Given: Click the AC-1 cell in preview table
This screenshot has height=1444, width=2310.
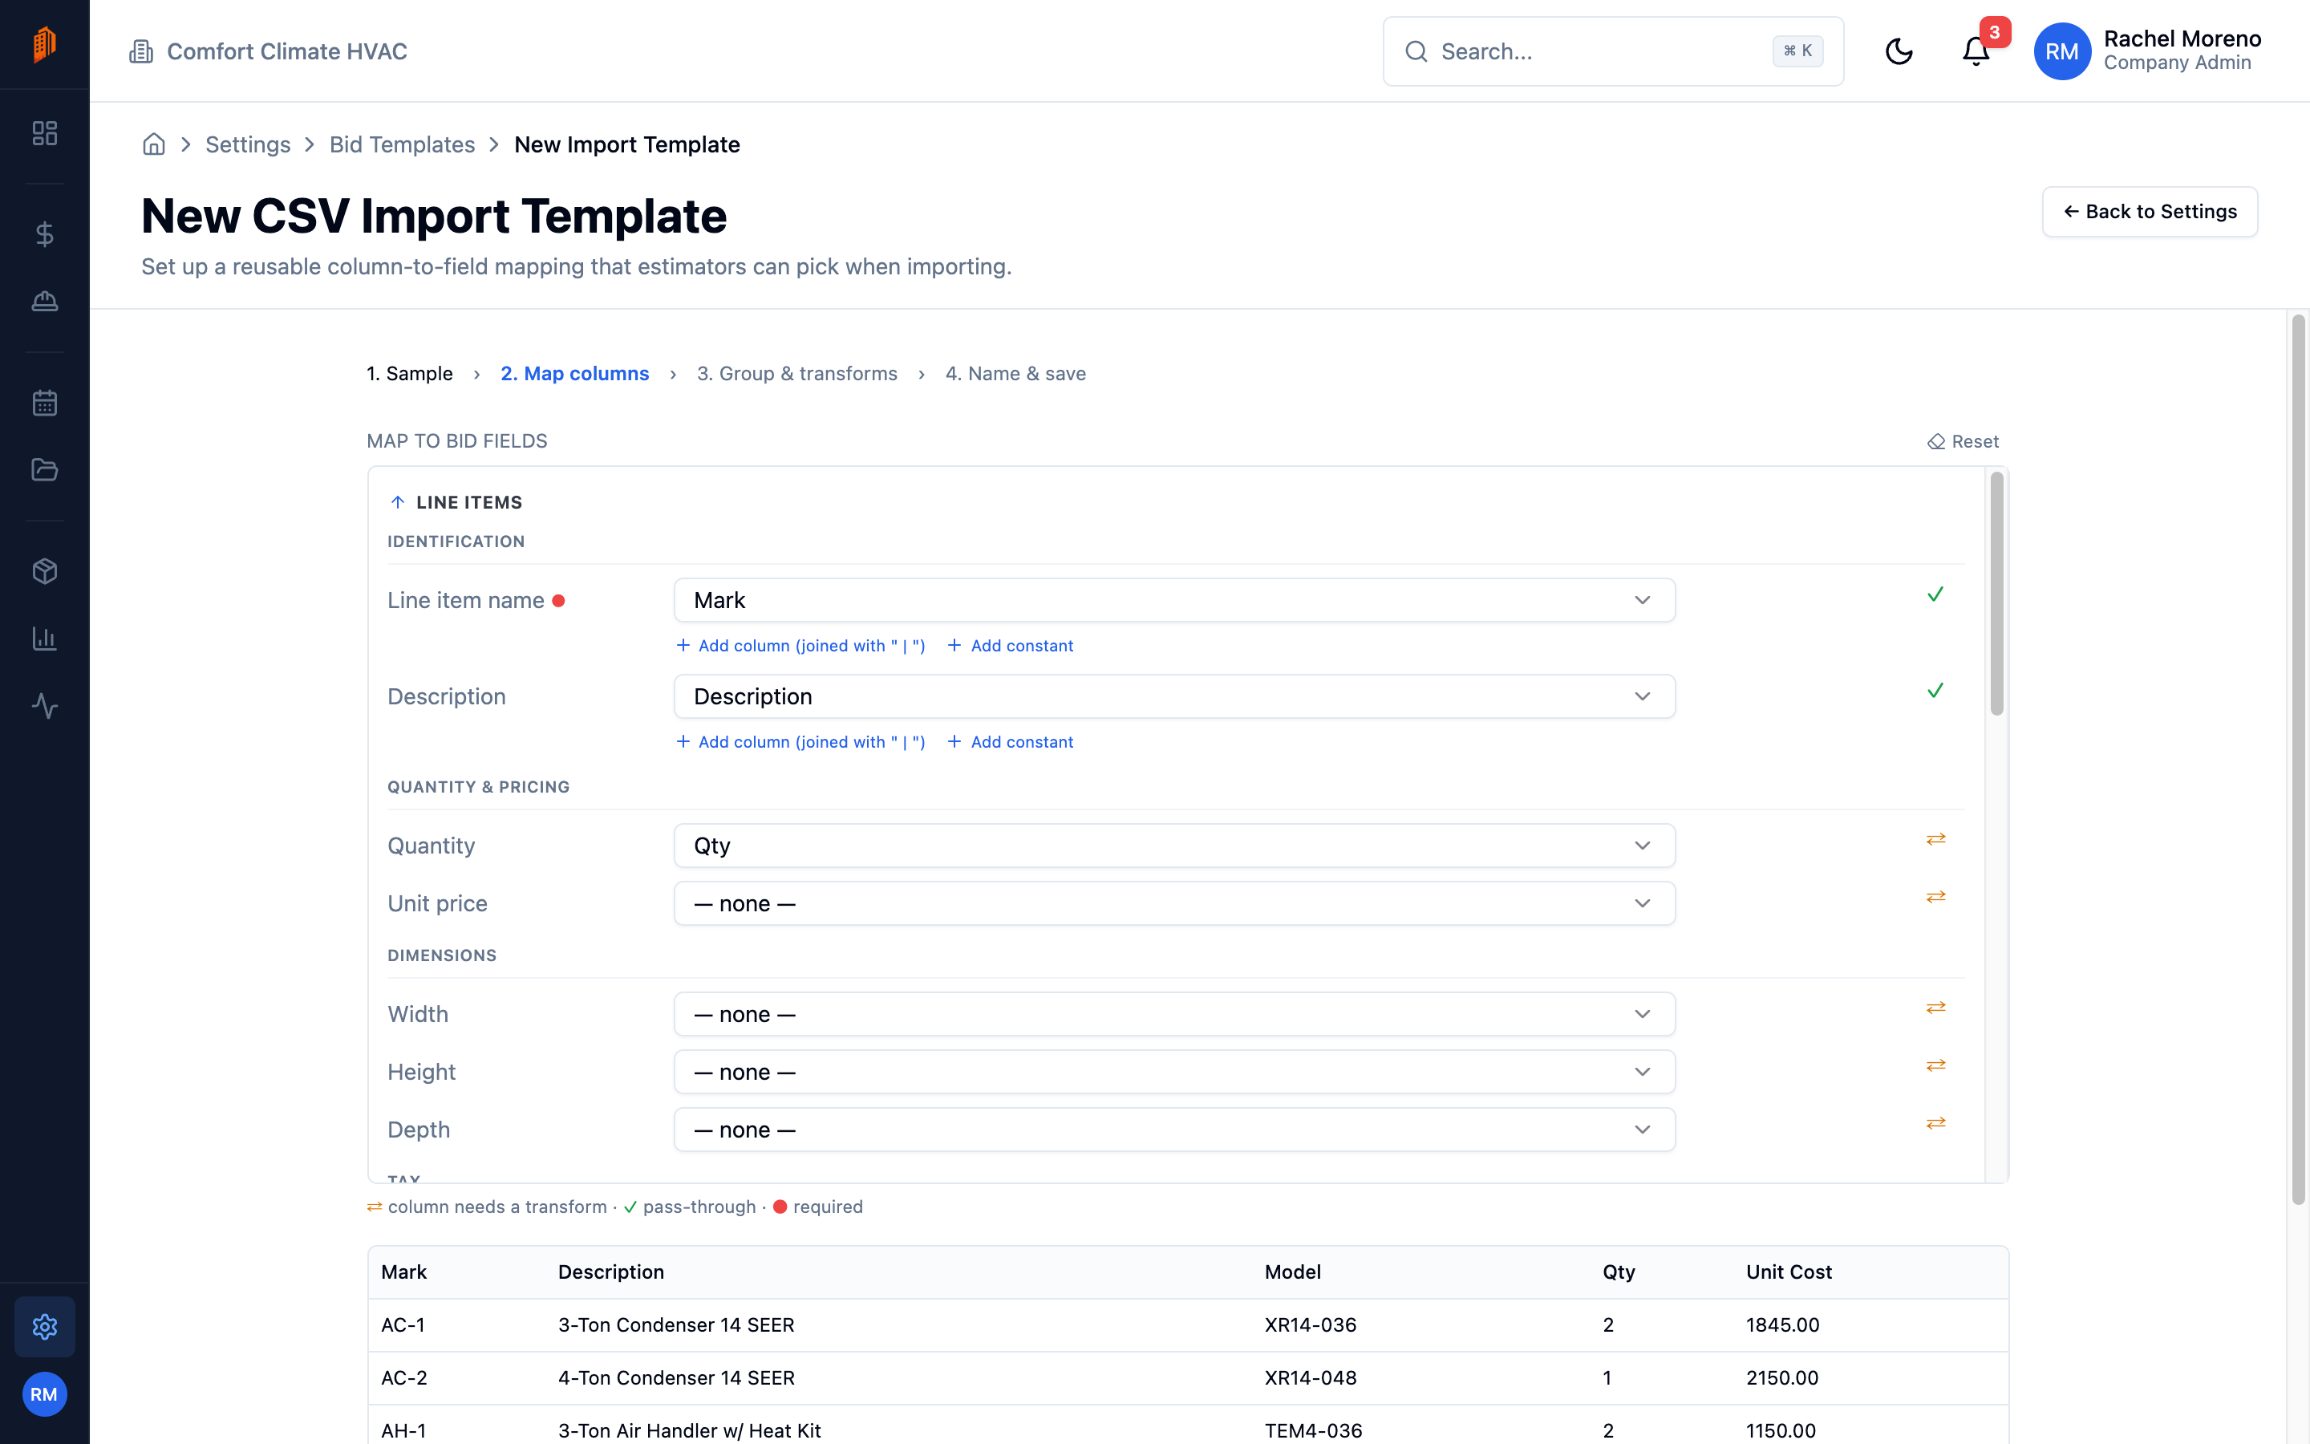Looking at the screenshot, I should pyautogui.click(x=403, y=1325).
